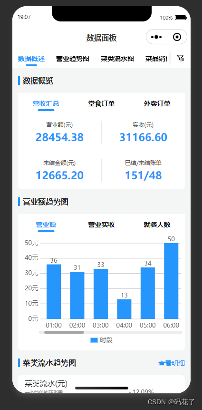202x410 pixels.
Task: Select 堂食订单 sub-tab
Action: (x=101, y=103)
